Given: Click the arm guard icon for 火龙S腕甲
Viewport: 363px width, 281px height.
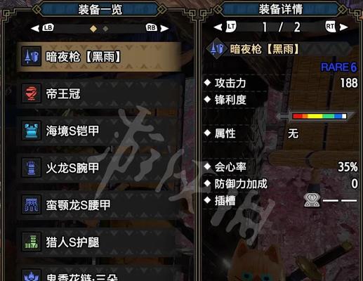Looking at the screenshot, I should pos(32,167).
